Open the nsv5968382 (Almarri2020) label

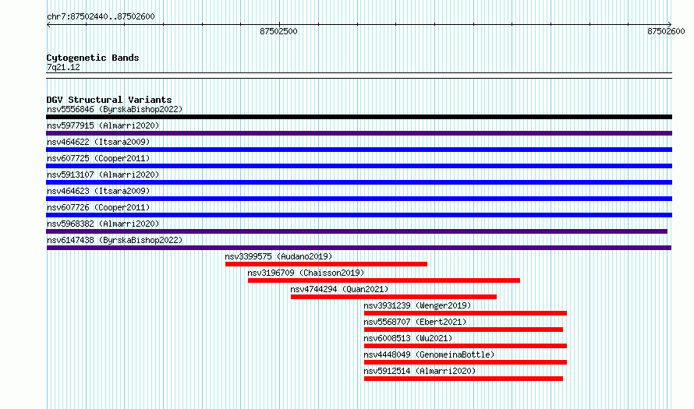point(103,224)
